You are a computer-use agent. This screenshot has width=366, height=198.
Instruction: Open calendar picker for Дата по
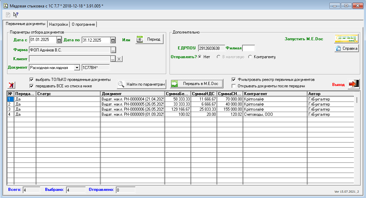113,40
